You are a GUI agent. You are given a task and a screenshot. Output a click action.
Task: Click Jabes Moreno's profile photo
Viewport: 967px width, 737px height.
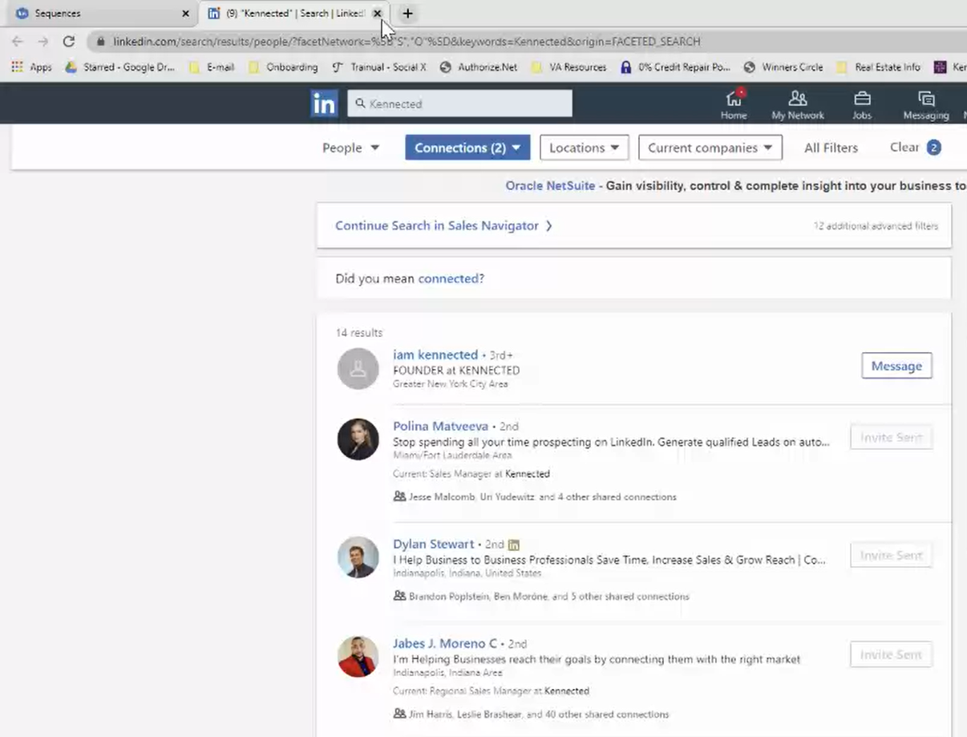(358, 657)
